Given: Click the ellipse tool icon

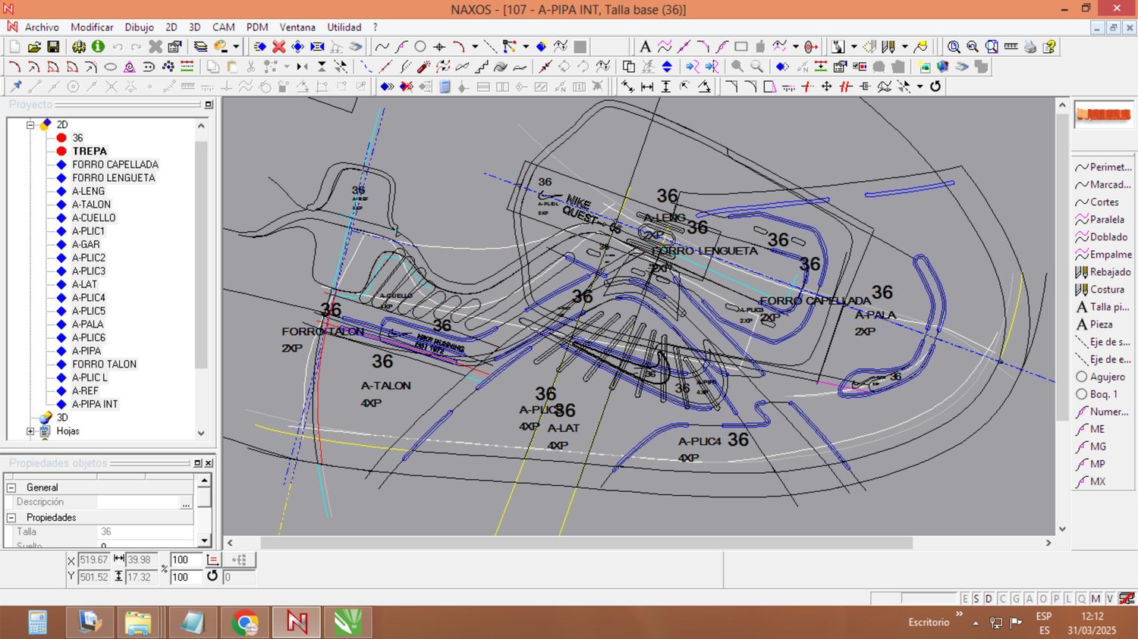Looking at the screenshot, I should point(110,67).
